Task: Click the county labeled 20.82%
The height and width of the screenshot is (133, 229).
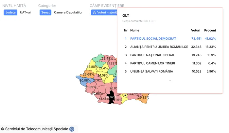Action: (143, 97)
